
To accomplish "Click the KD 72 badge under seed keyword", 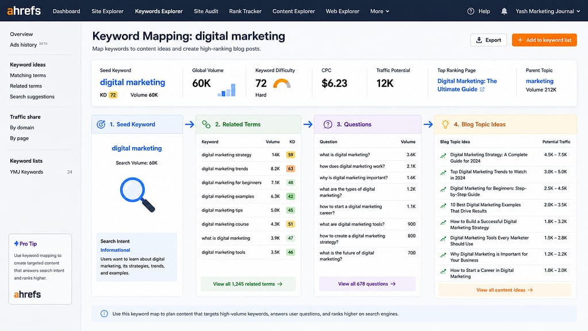I will coord(113,95).
